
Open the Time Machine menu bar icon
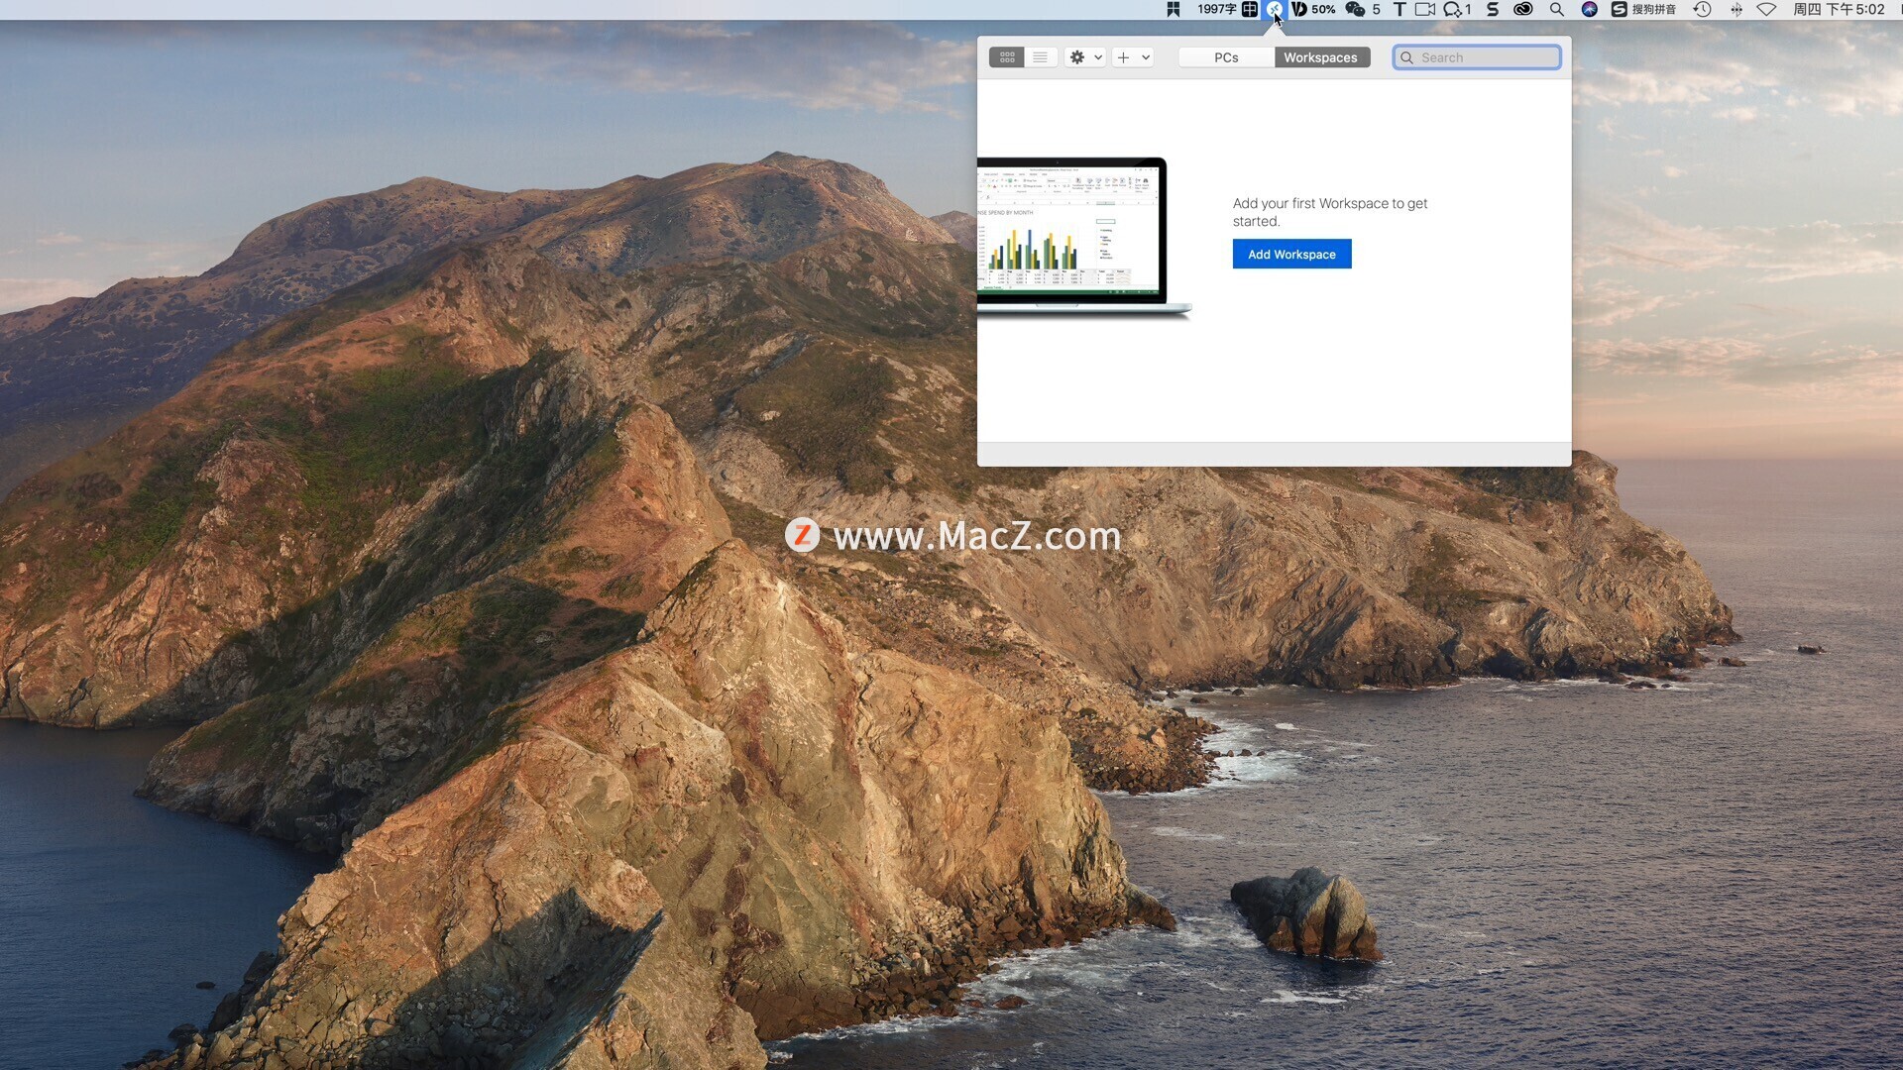pyautogui.click(x=1702, y=9)
